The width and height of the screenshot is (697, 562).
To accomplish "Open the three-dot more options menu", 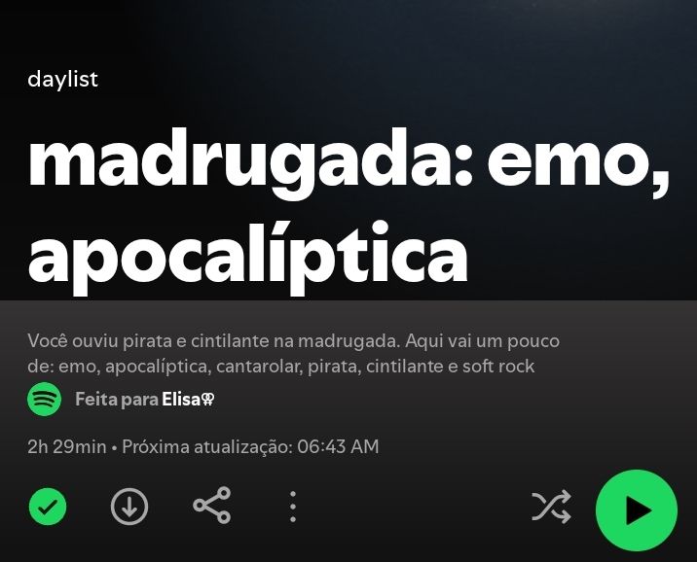I will click(x=292, y=506).
